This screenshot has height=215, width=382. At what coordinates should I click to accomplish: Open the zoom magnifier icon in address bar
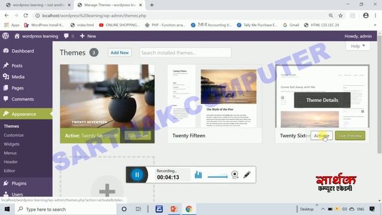click(x=331, y=16)
